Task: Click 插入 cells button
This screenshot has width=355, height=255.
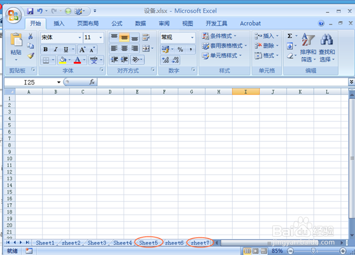Action: (266, 36)
